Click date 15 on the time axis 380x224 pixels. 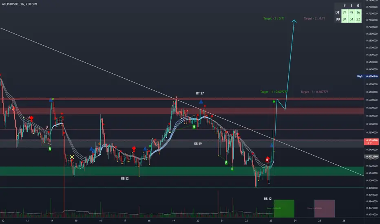tap(76, 221)
